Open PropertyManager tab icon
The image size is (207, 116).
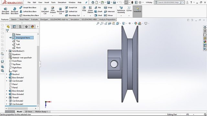pyautogui.click(x=14, y=27)
